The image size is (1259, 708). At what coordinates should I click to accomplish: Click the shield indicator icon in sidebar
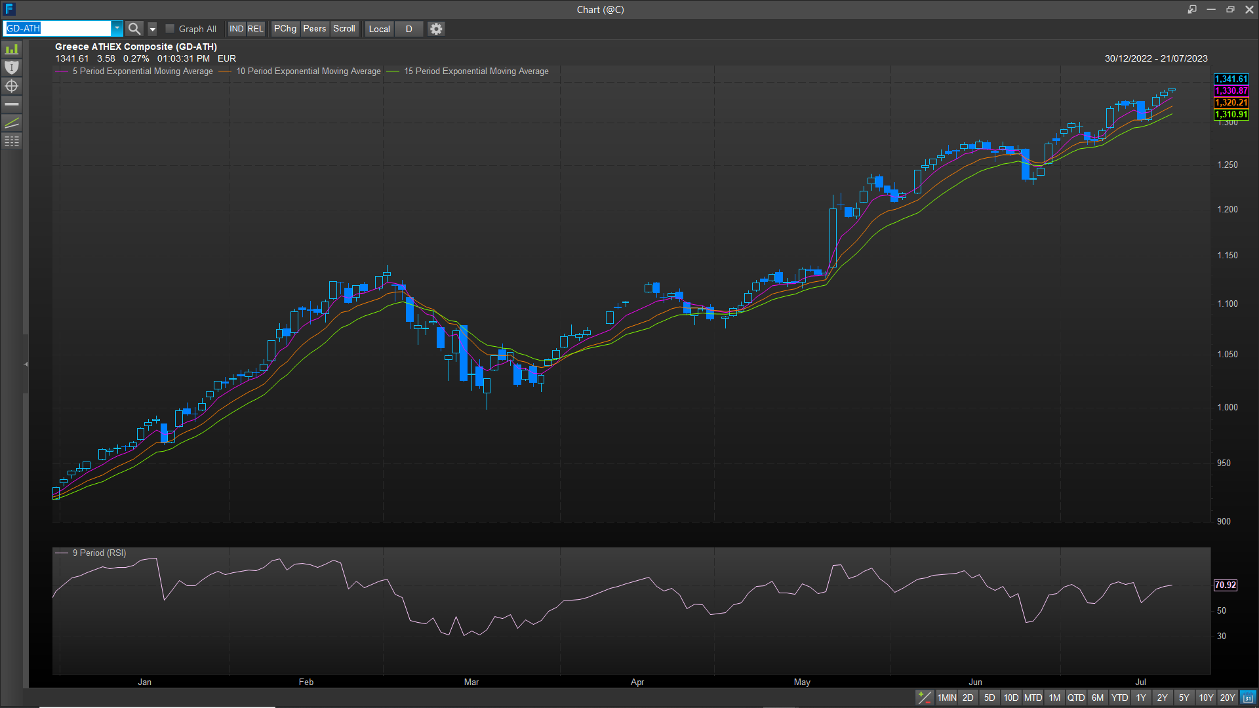[x=12, y=68]
